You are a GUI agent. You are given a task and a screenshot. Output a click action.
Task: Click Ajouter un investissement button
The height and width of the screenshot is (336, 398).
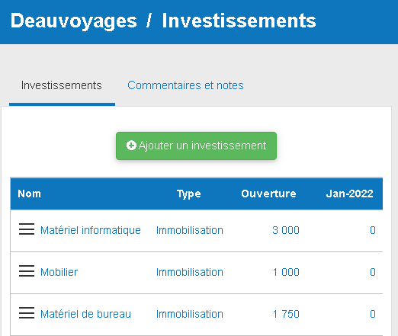[196, 146]
